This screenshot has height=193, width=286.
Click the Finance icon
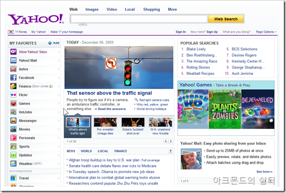[x=13, y=86]
